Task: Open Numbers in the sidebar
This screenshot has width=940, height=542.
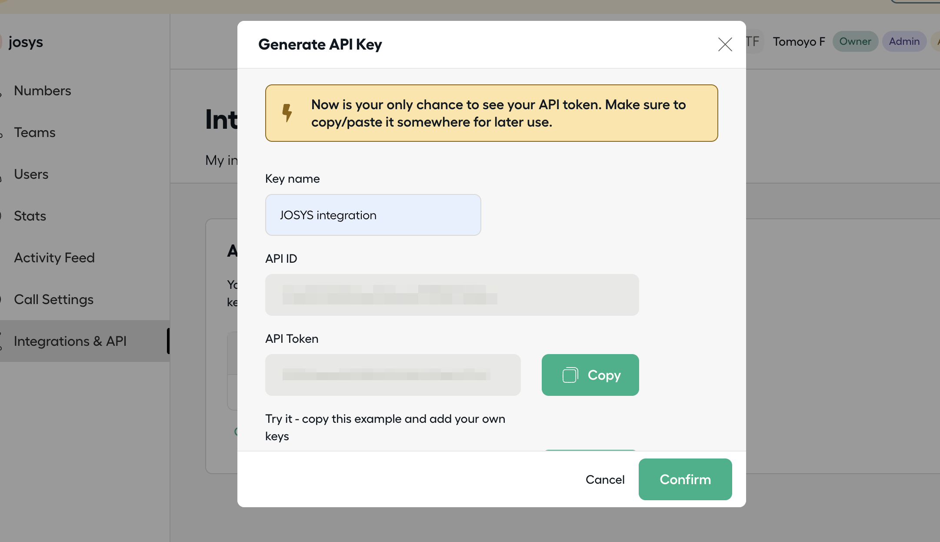Action: tap(42, 90)
